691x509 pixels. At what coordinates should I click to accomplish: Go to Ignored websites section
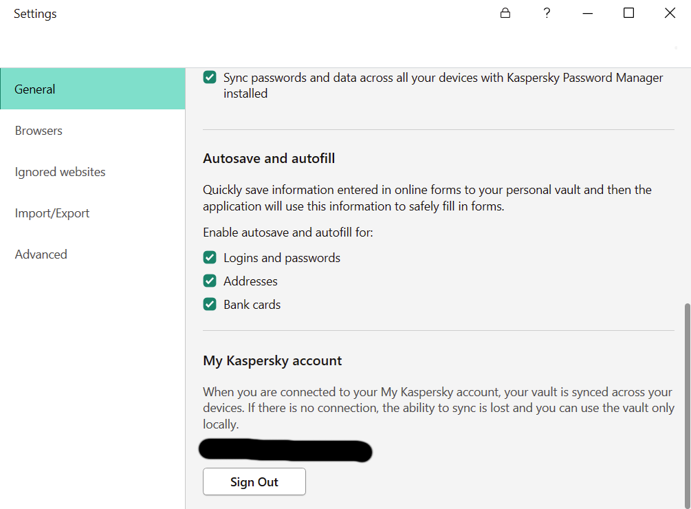coord(61,172)
